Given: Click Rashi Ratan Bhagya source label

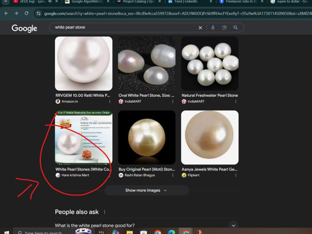Looking at the screenshot, I should point(140,175).
